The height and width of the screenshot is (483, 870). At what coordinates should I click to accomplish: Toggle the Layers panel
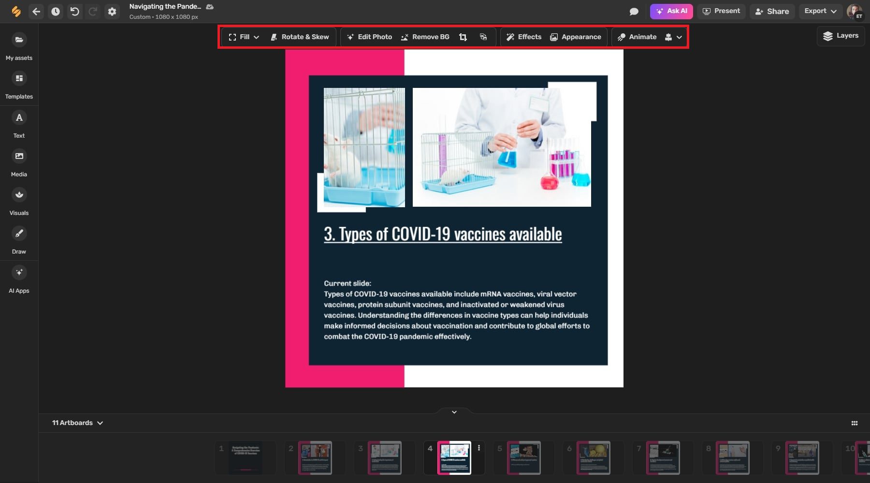(841, 36)
